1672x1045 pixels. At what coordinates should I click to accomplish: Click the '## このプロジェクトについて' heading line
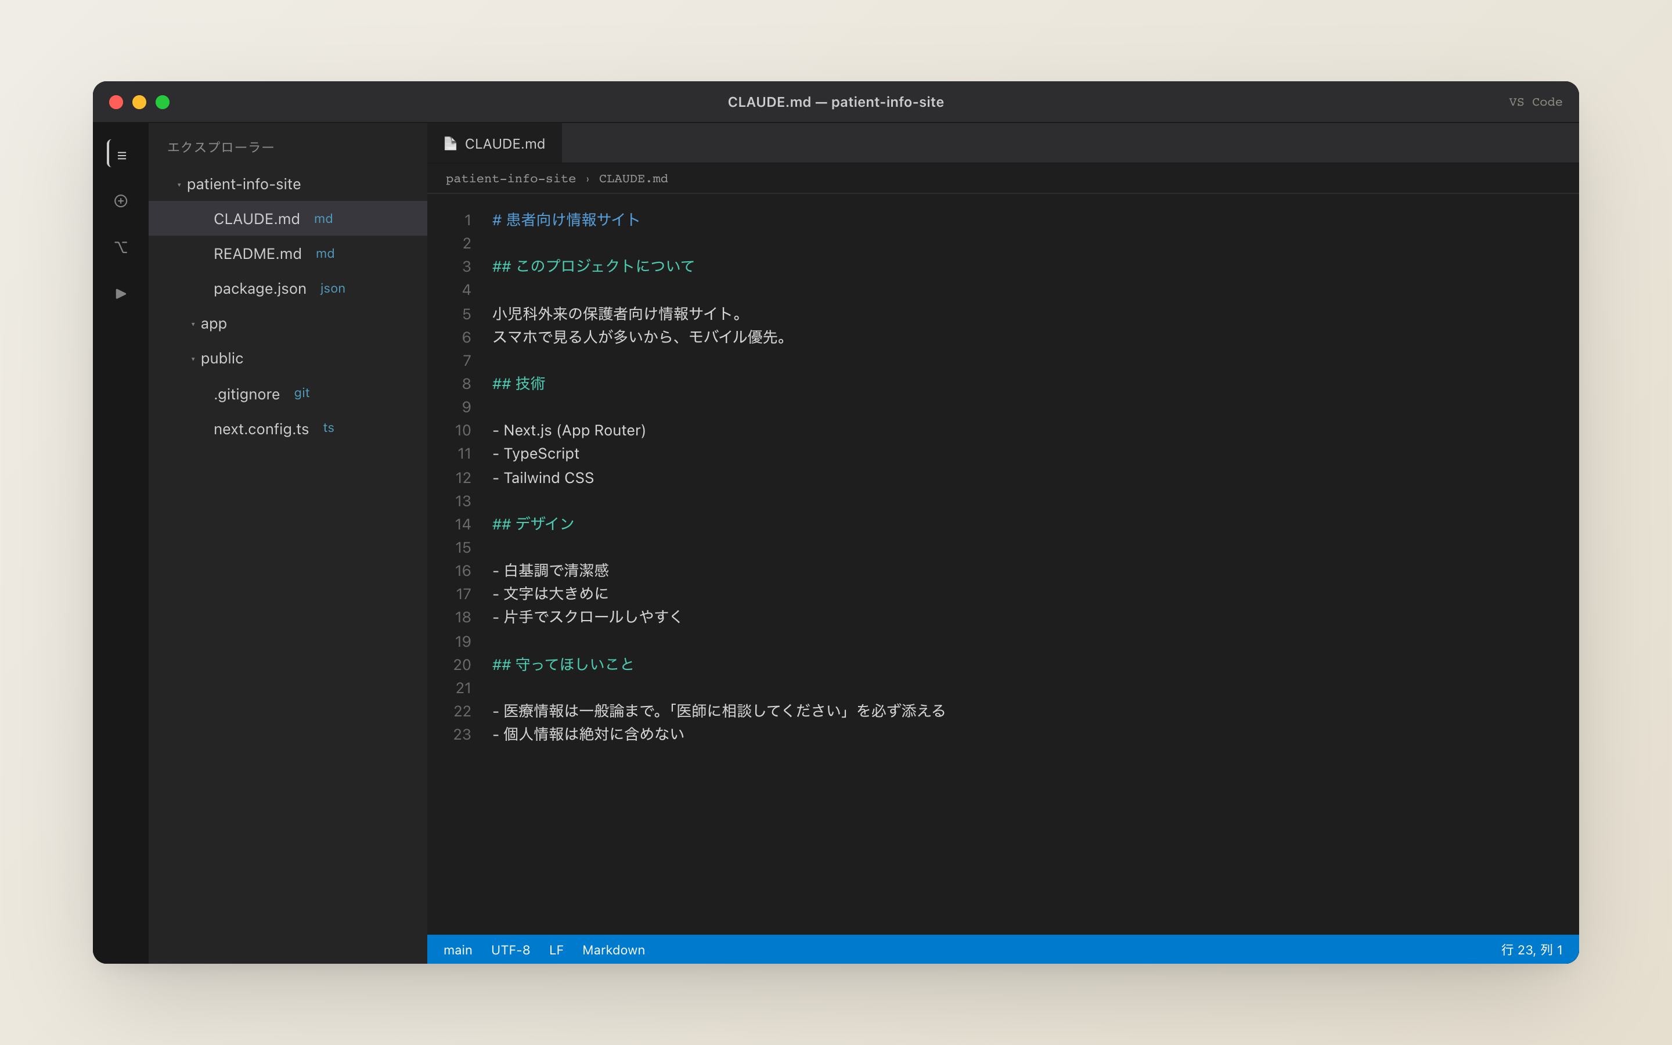pyautogui.click(x=593, y=266)
